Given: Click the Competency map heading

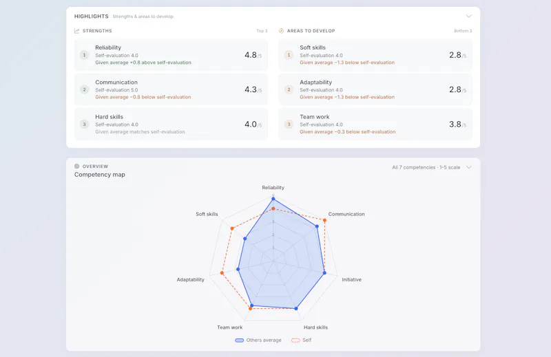Looking at the screenshot, I should (x=99, y=175).
